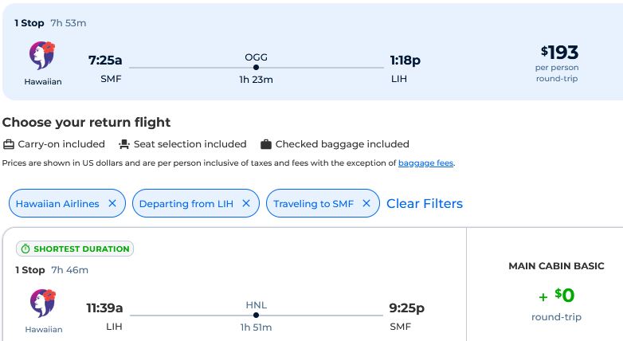
Task: Click Hawaiian Airlines logo on return flight
Action: point(42,304)
